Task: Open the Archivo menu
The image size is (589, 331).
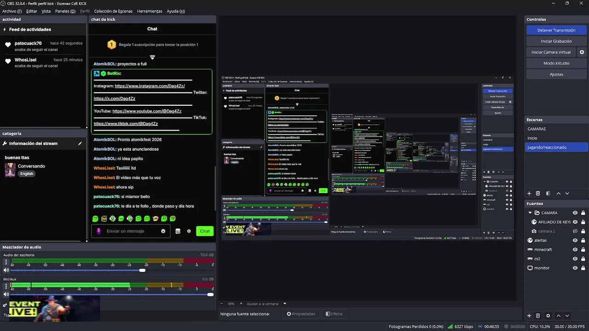Action: (12, 11)
